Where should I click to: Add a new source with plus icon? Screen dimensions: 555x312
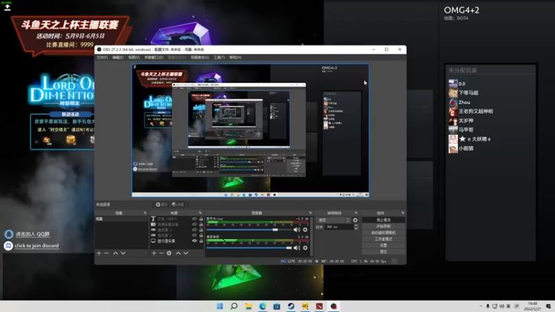point(154,253)
